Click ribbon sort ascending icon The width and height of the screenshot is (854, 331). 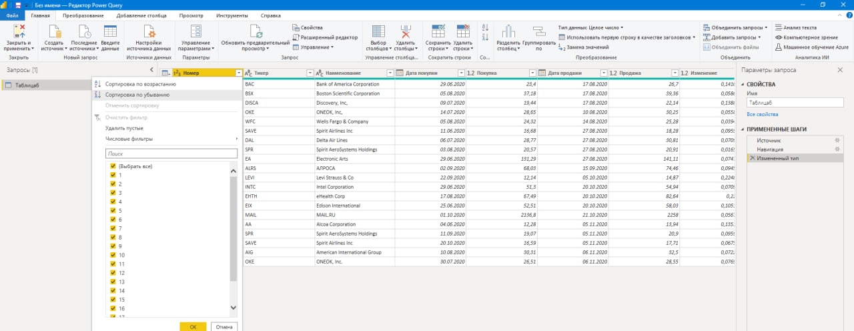click(485, 27)
